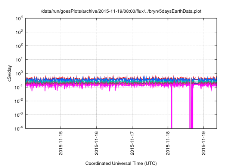
Task: Click the plot title file path text
Action: (121, 12)
